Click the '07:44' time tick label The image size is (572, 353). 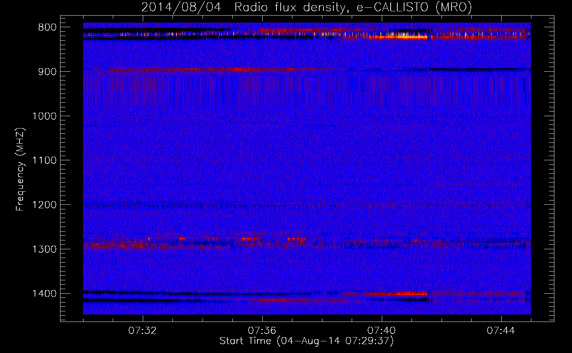pyautogui.click(x=501, y=331)
